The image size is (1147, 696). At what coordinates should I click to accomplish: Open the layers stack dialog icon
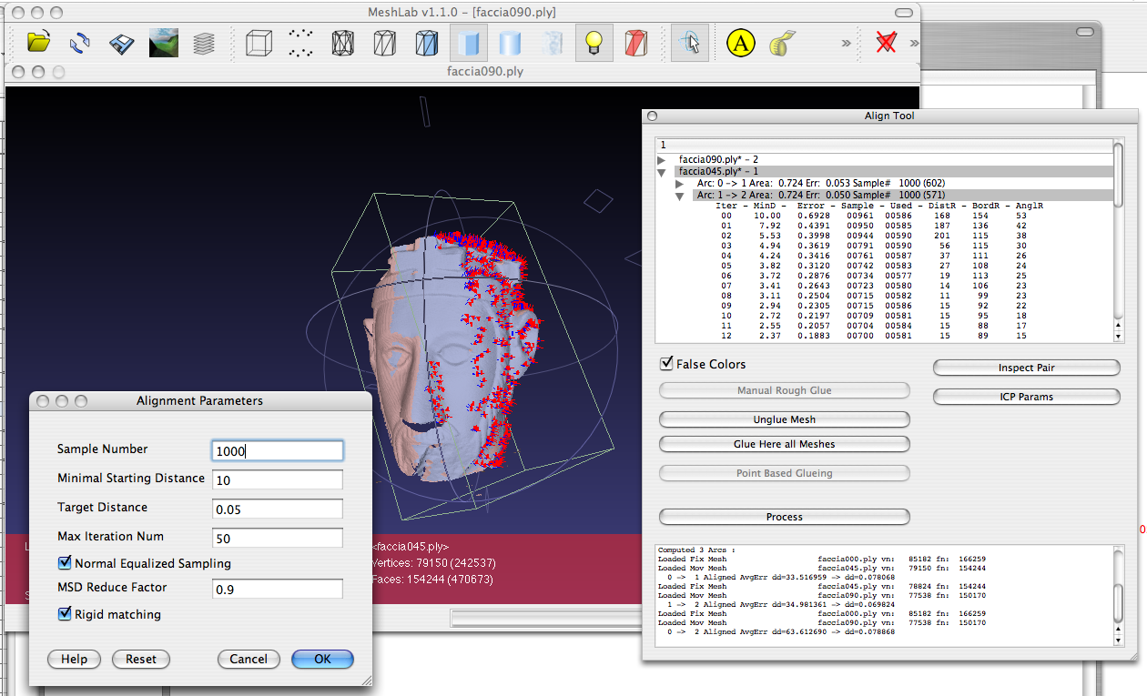coord(205,43)
